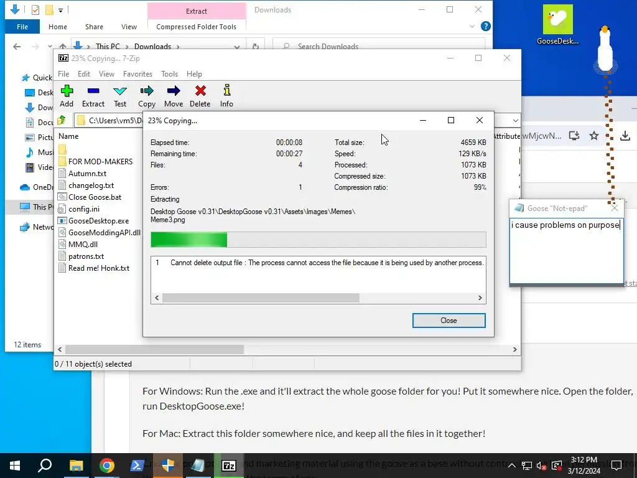637x478 pixels.
Task: Click the Search Downloads field
Action: coord(379,46)
